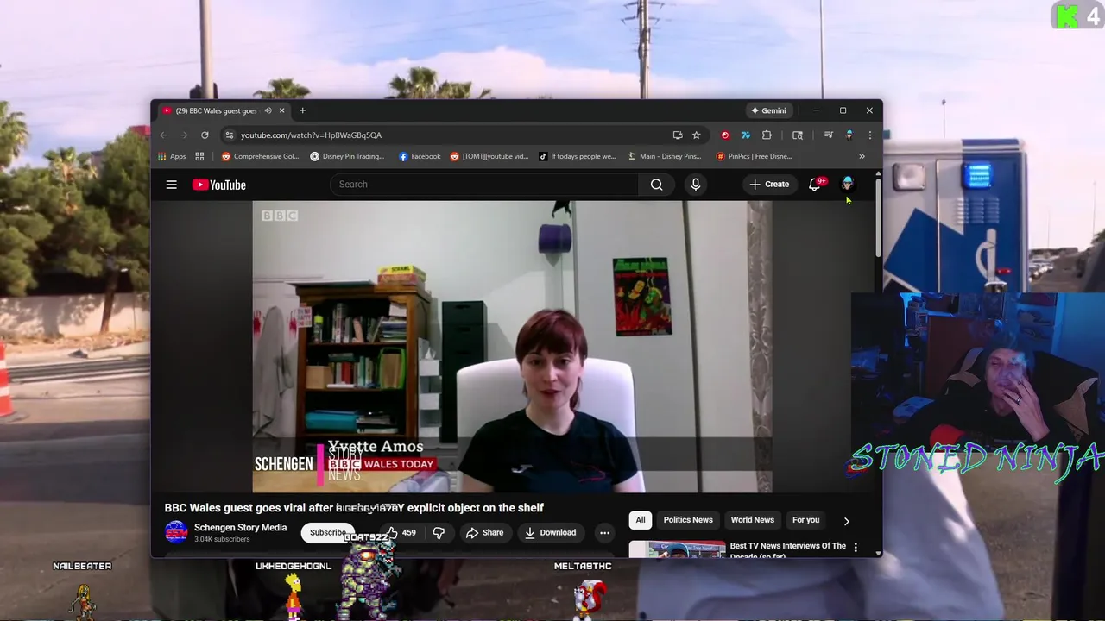Open options menu for Best TV News Interviews video
The image size is (1105, 621).
(856, 547)
